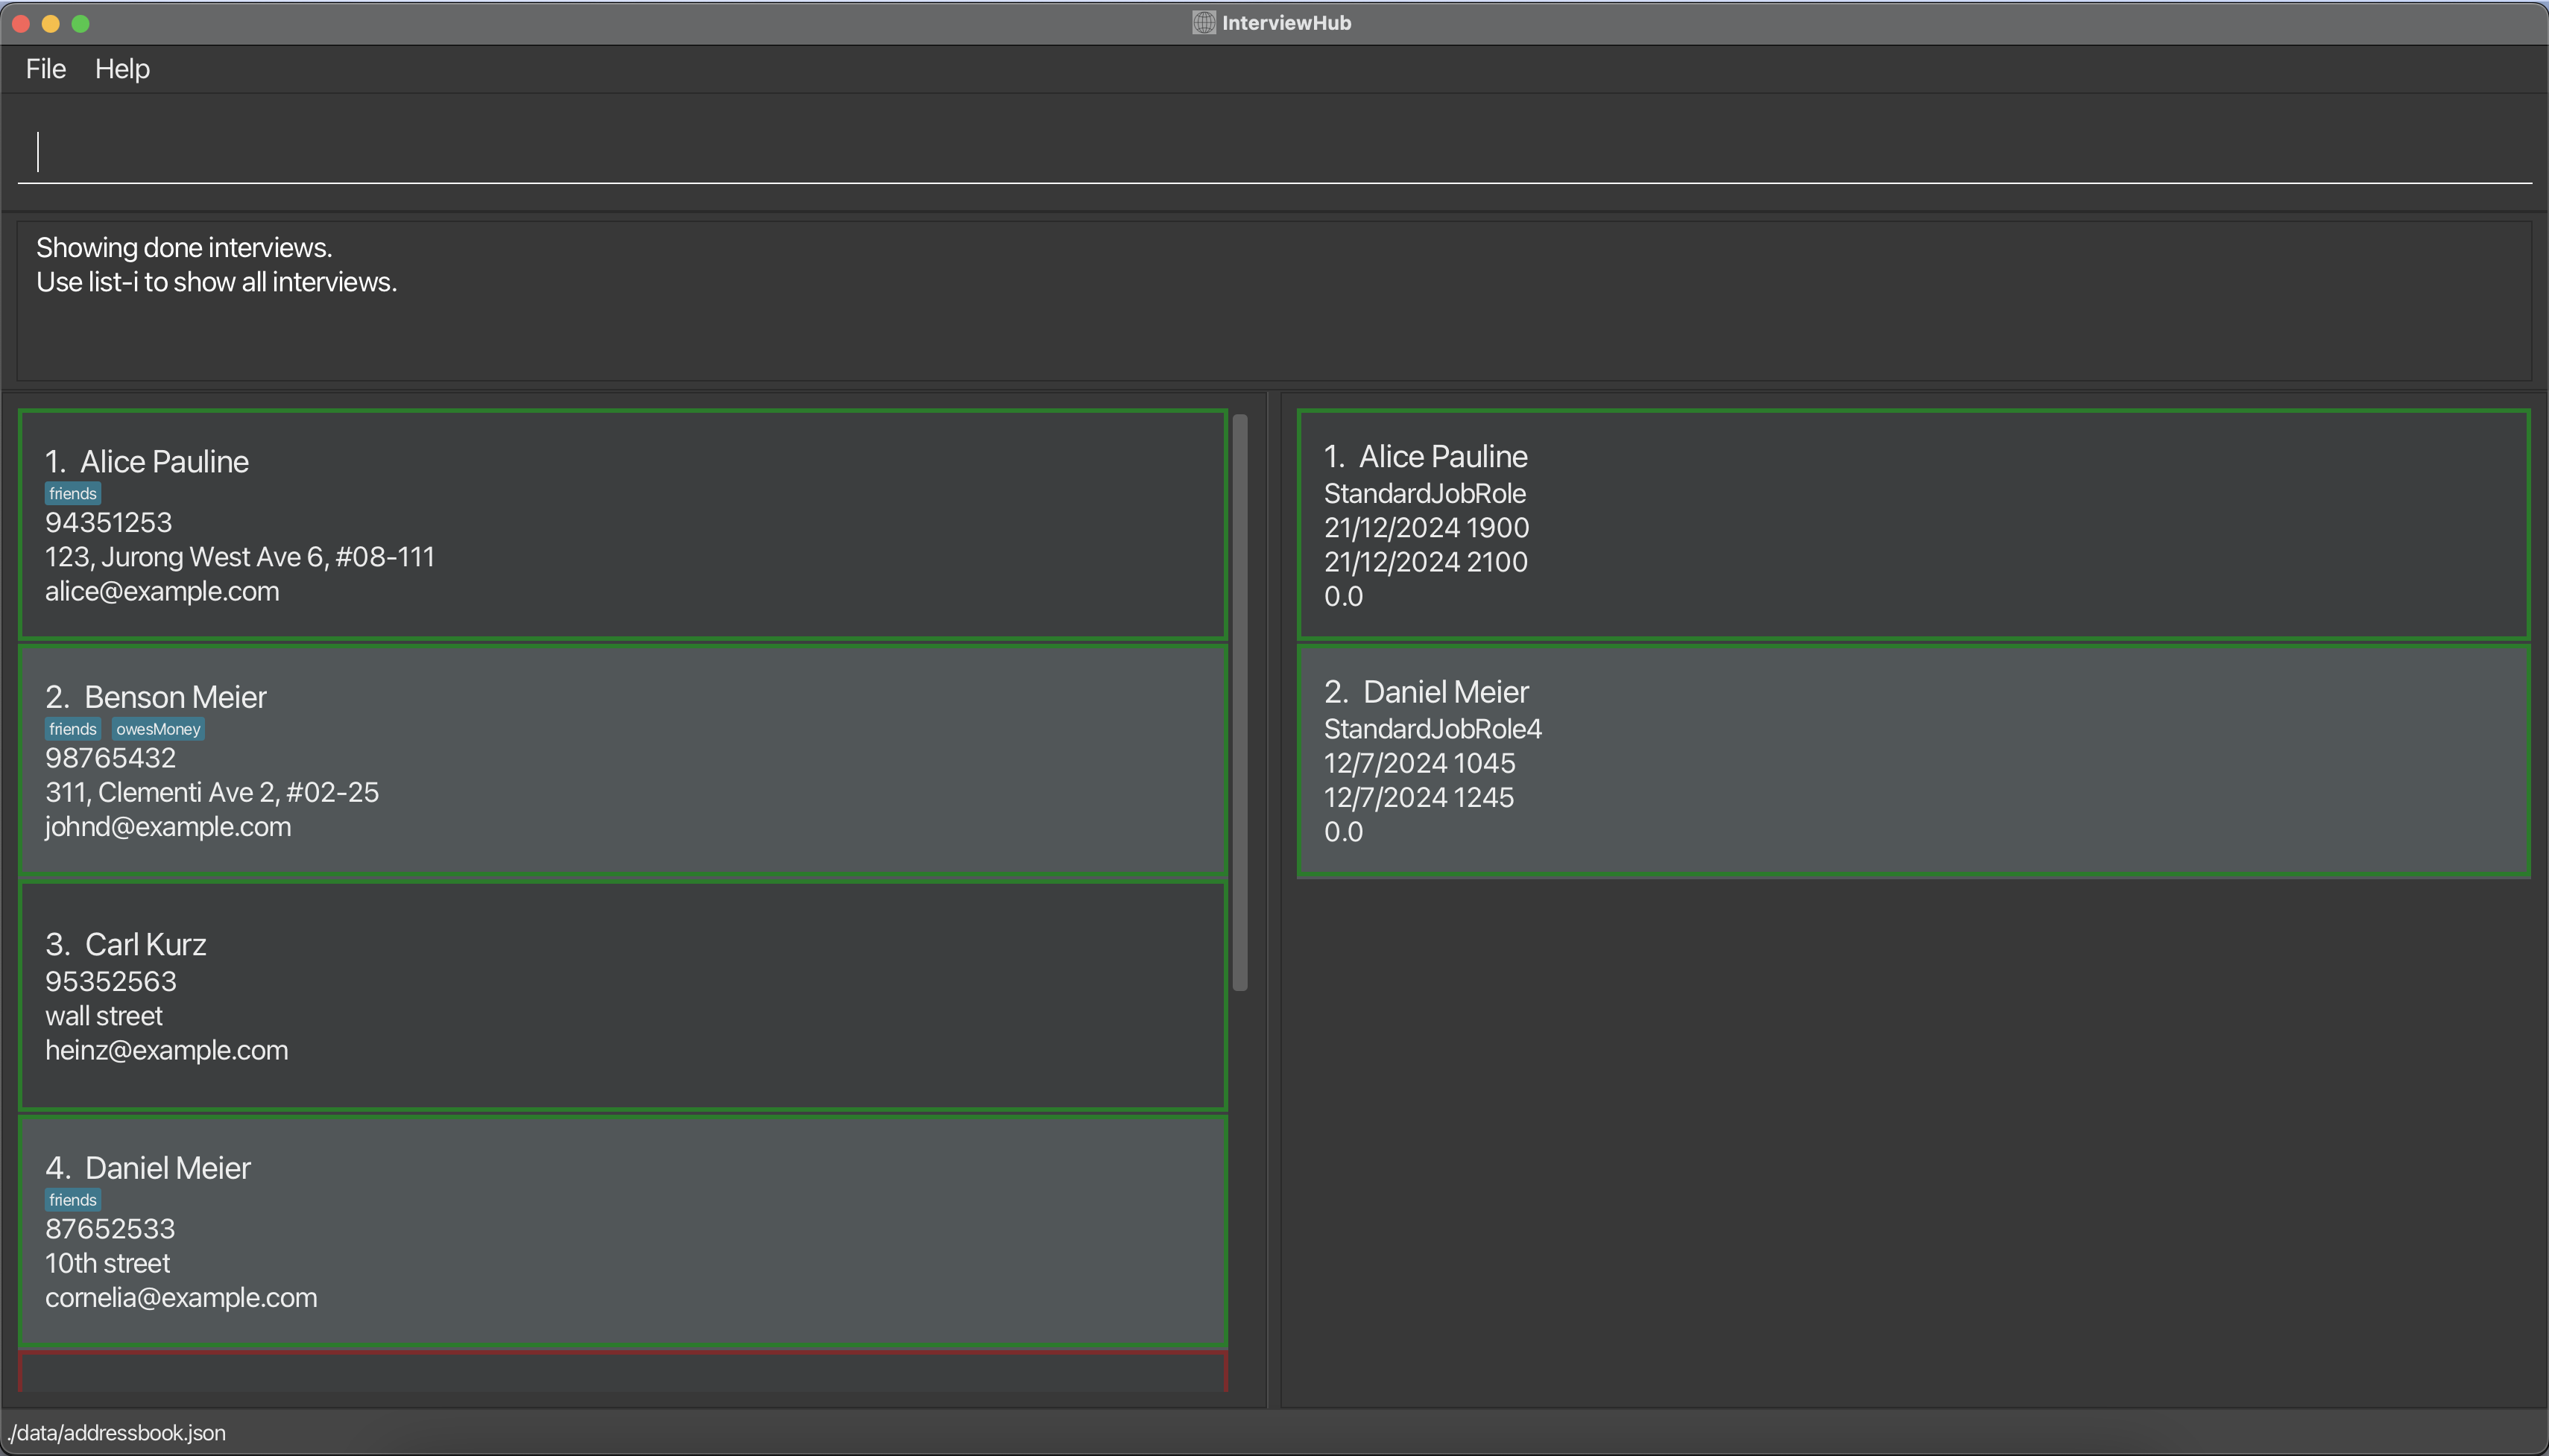Screen dimensions: 2549x1456
Task: Click end time 12/7/2024 1245
Action: pyautogui.click(x=1418, y=798)
